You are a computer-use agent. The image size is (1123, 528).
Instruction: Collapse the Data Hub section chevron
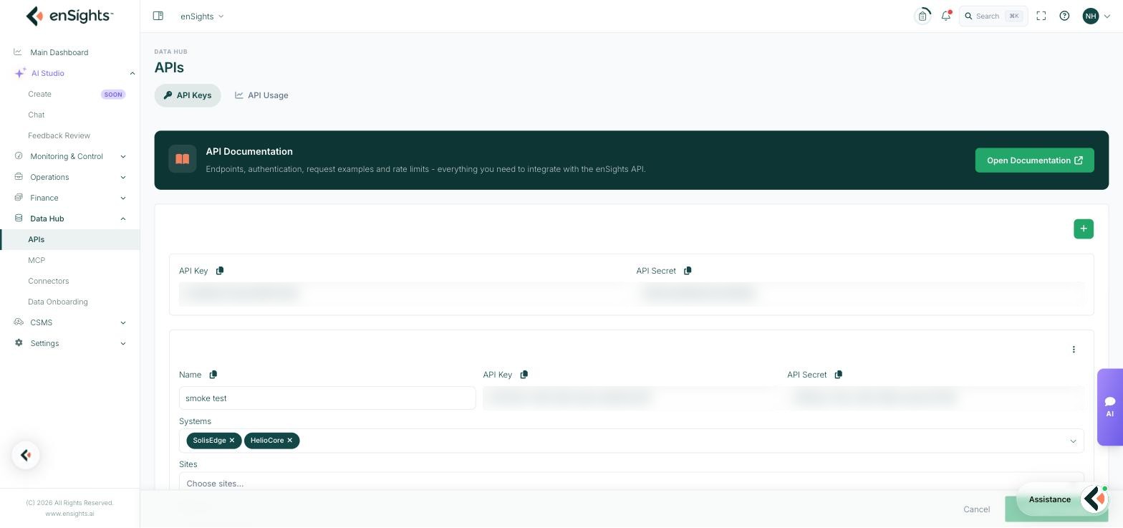click(123, 219)
